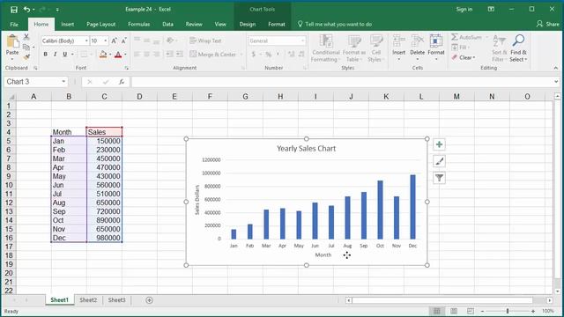Open Ribbon Display Options button
This screenshot has height=317, width=564.
point(491,10)
